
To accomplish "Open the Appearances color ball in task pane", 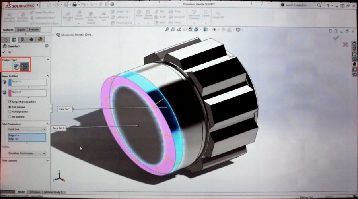I will (x=354, y=64).
